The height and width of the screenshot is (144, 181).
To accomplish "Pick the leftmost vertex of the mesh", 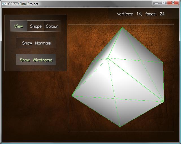I will (x=72, y=96).
